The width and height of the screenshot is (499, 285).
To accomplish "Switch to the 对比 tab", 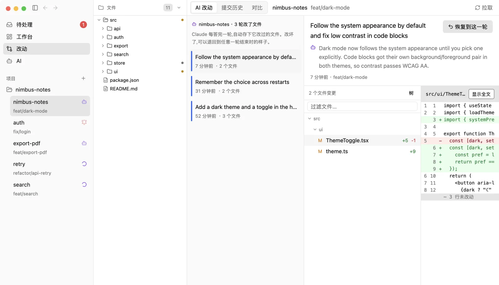I will tap(257, 8).
